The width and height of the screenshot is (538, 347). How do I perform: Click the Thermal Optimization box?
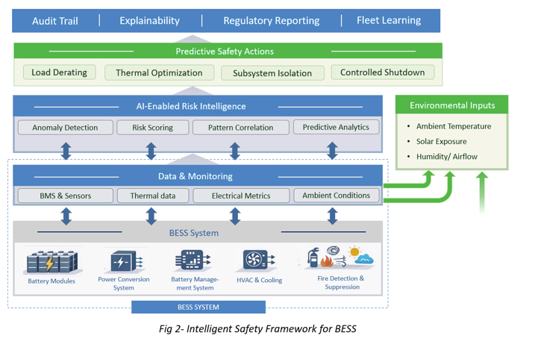click(159, 73)
